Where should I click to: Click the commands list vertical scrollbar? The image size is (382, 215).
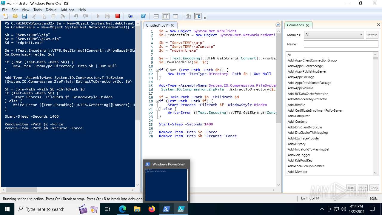(x=375, y=113)
